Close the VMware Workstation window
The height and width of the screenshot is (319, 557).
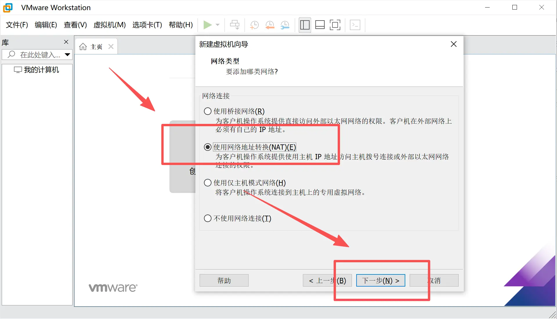pos(542,8)
